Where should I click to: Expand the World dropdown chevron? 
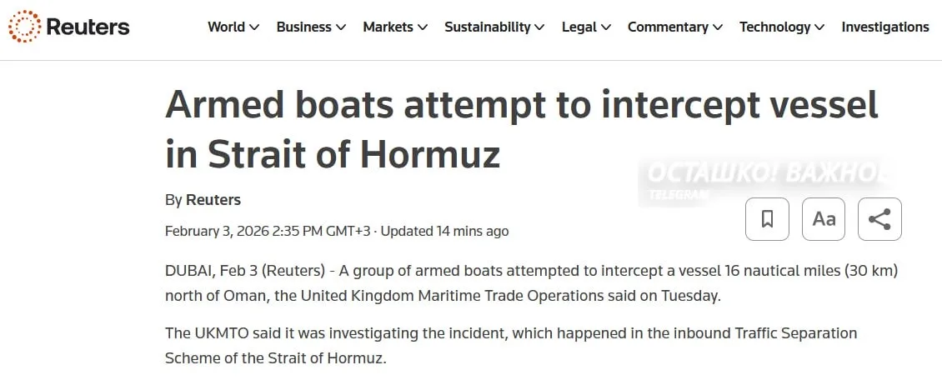[254, 27]
